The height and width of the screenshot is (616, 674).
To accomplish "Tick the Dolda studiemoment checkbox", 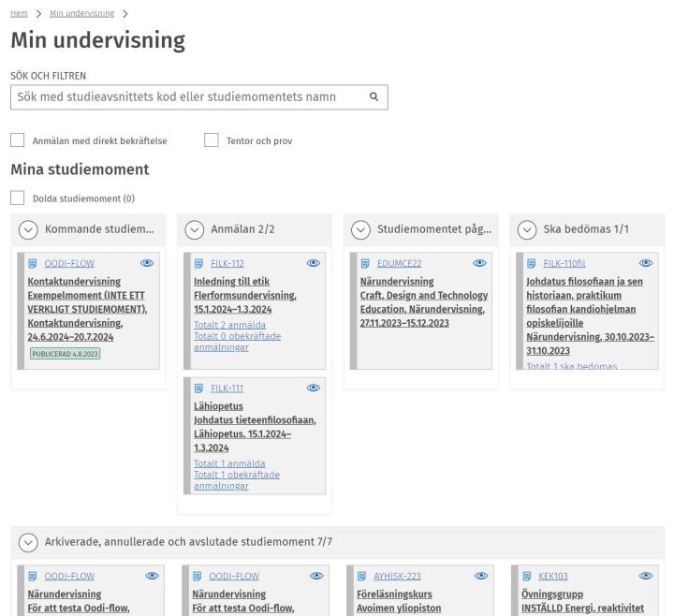I will pyautogui.click(x=17, y=198).
